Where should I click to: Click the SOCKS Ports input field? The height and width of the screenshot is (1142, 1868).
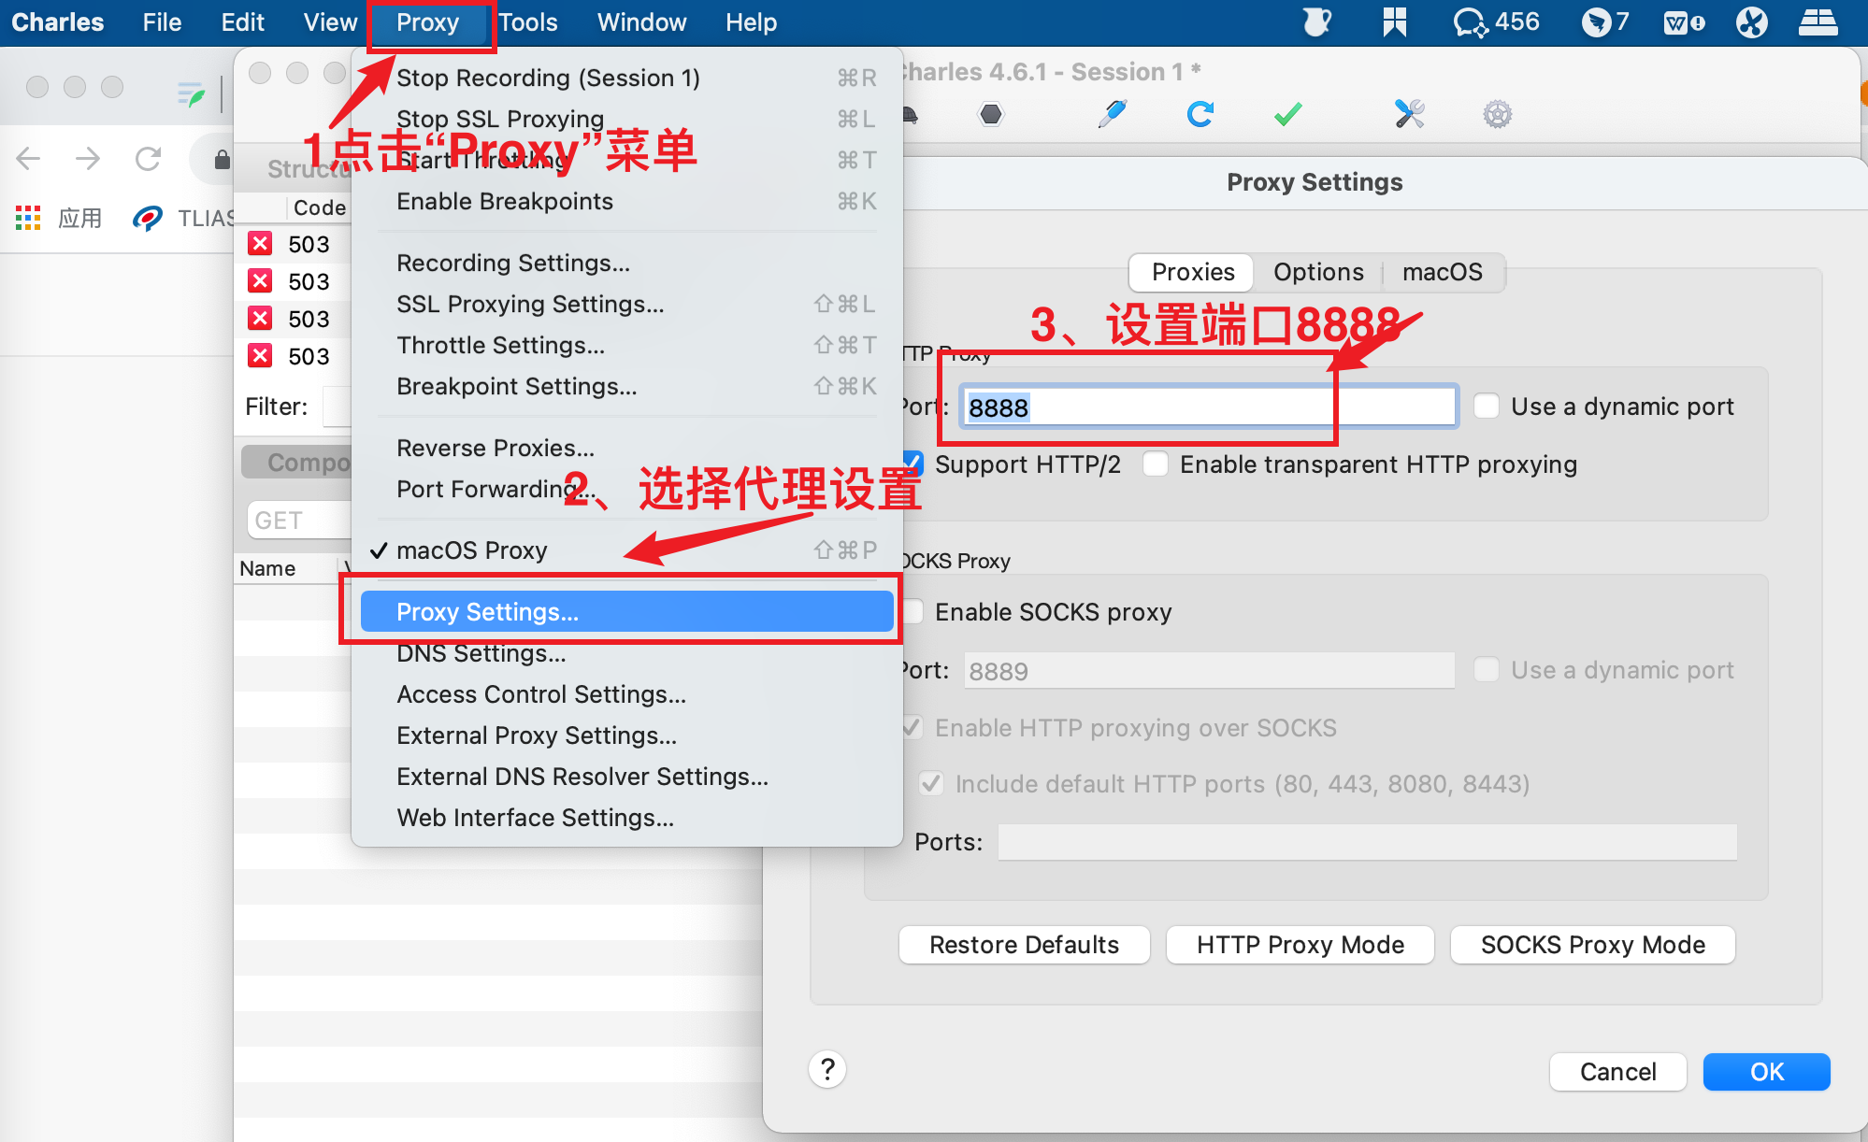coord(1367,842)
